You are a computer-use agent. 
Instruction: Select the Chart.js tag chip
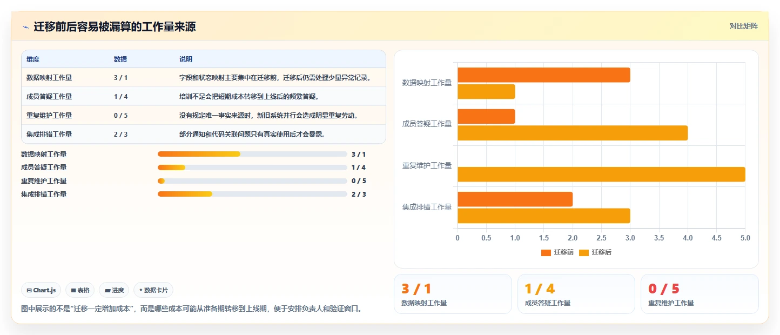click(x=42, y=290)
